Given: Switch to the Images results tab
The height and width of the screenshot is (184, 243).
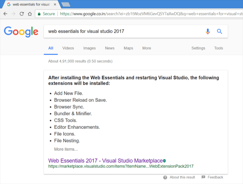Looking at the screenshot, I should (x=89, y=48).
